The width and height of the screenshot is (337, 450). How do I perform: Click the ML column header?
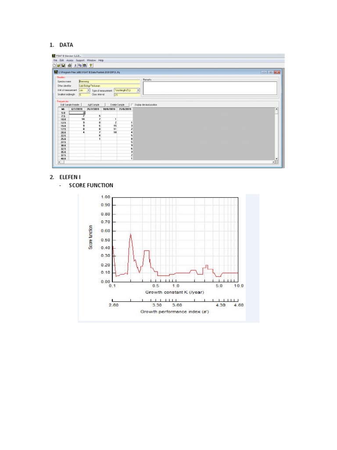[x=63, y=109]
